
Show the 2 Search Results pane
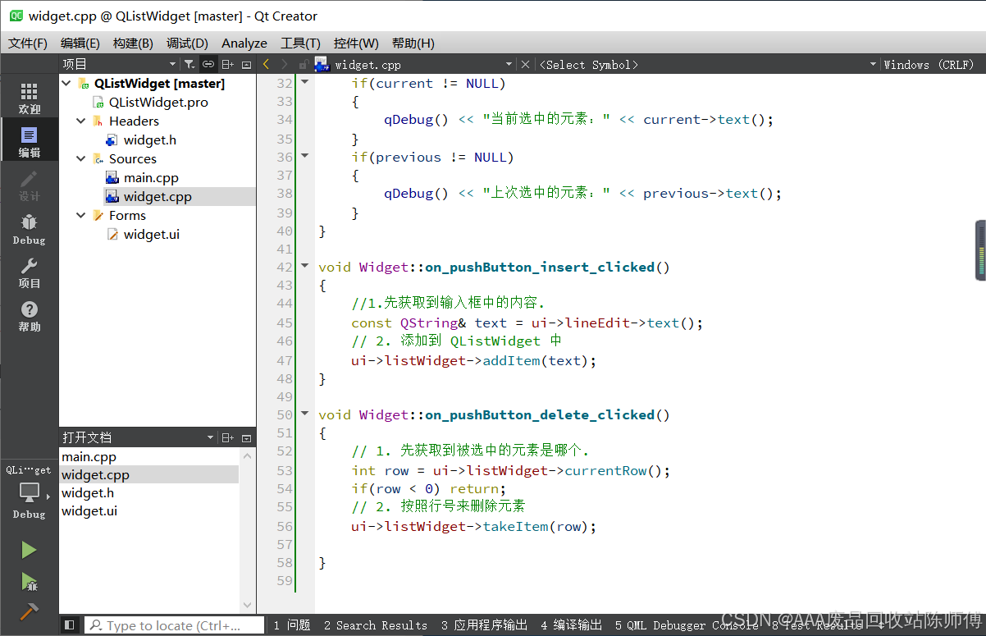point(376,625)
